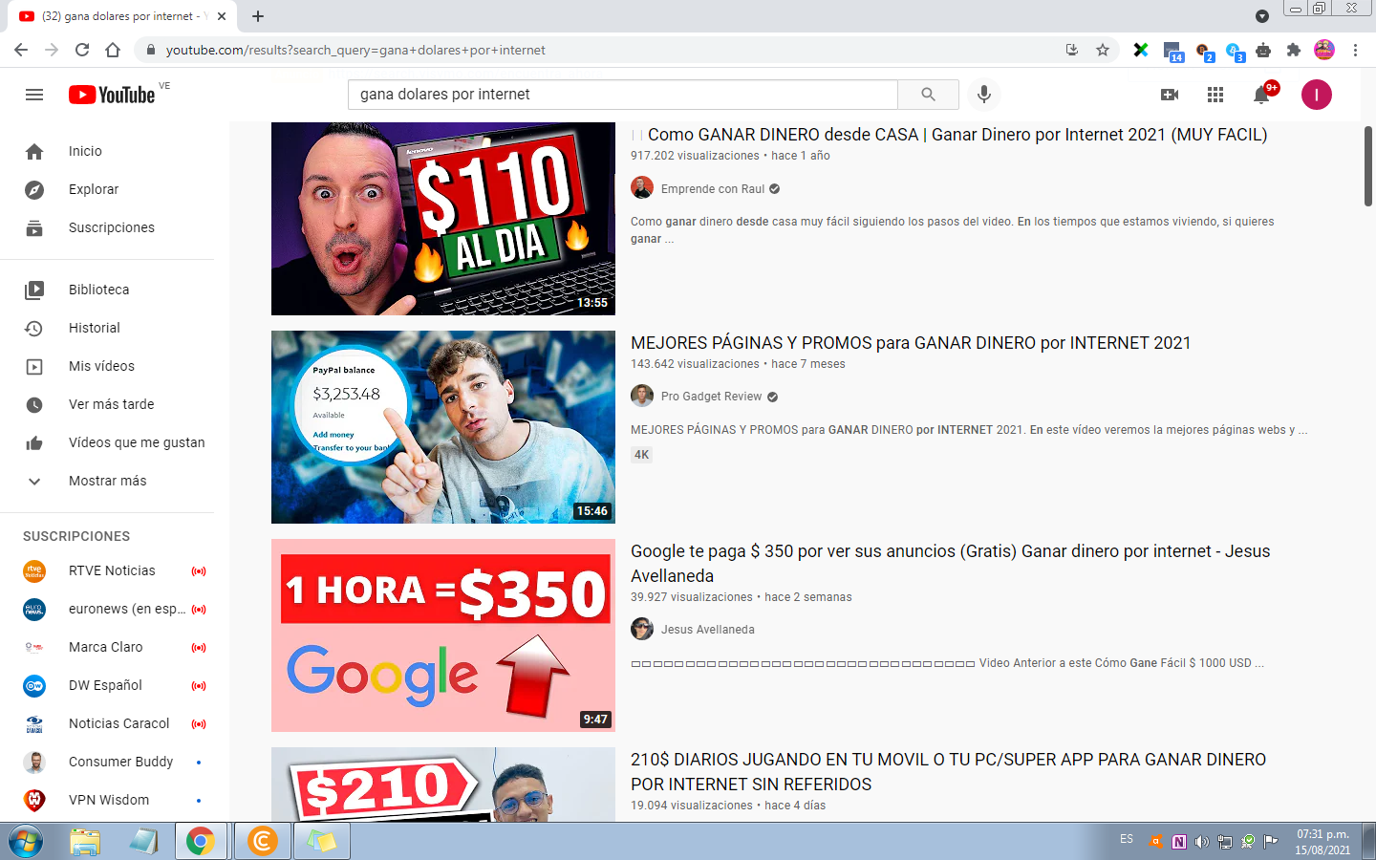Open '210$ DIARIOS JUGANDO' video title

click(949, 772)
